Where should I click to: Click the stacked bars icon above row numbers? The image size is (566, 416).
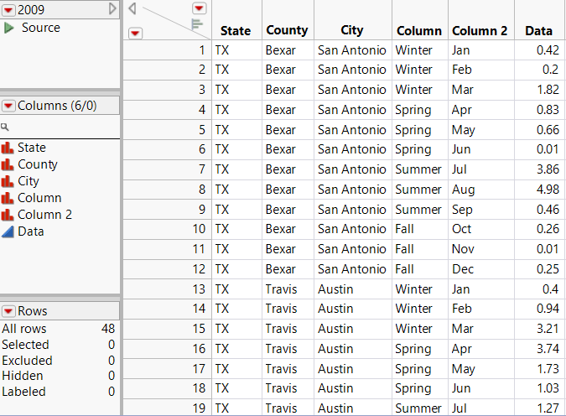[x=198, y=24]
